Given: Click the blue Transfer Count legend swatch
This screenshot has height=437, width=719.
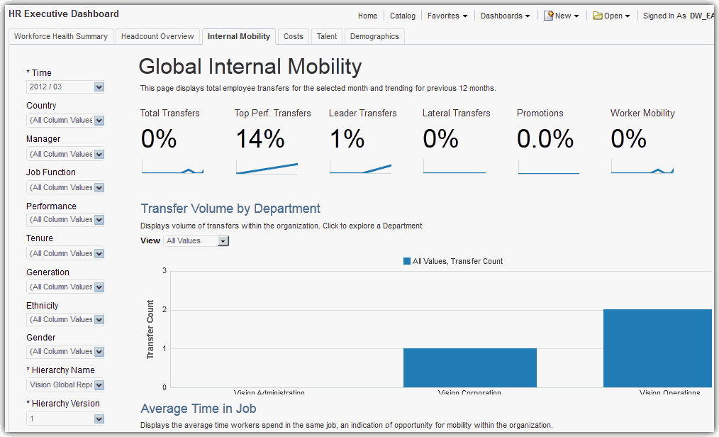Looking at the screenshot, I should (x=407, y=261).
